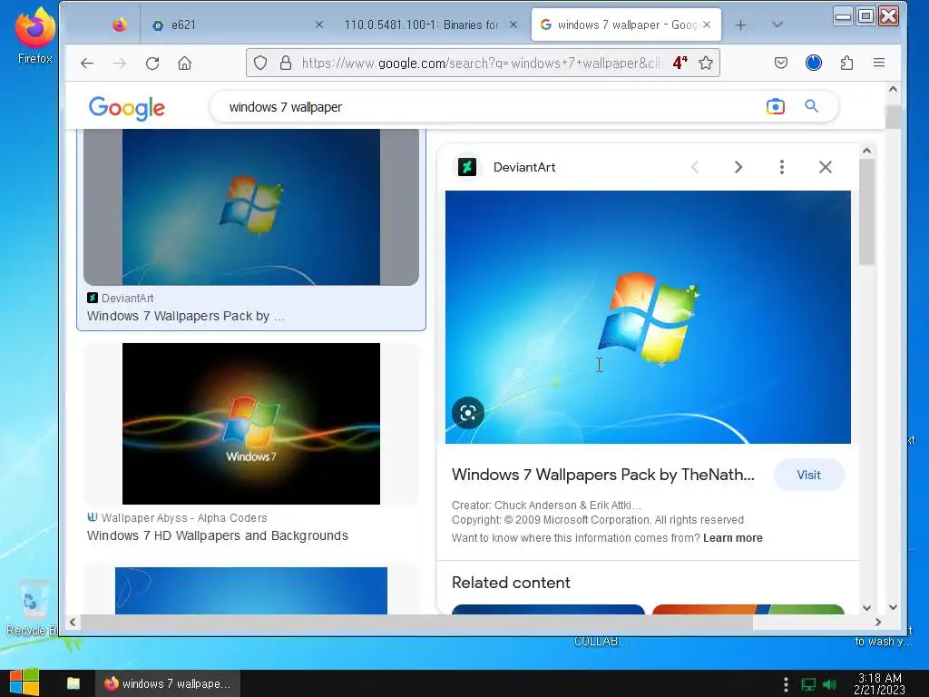Open tracking protection shield in address bar
The height and width of the screenshot is (697, 929).
tap(260, 63)
